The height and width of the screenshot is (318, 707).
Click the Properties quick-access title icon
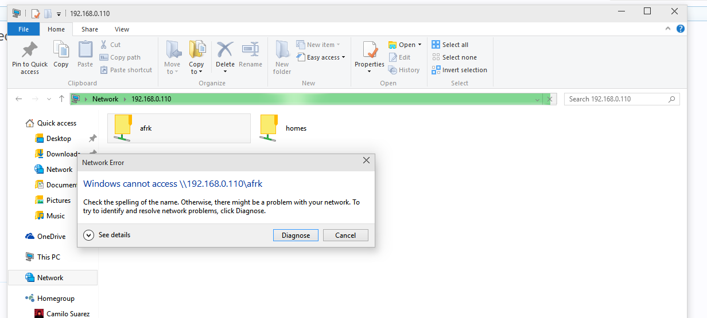tap(36, 13)
